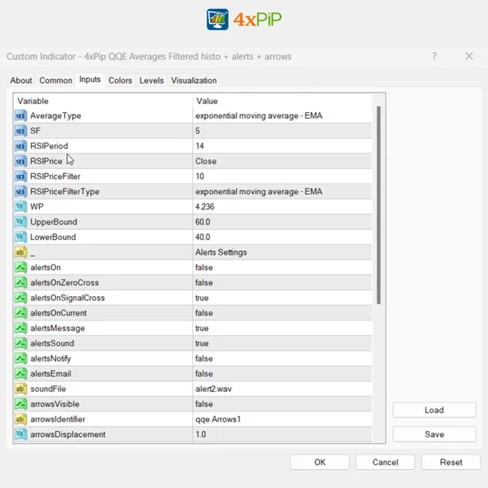The image size is (488, 488).
Task: Open the RSIPrice value dropdown showing Close
Action: [206, 161]
